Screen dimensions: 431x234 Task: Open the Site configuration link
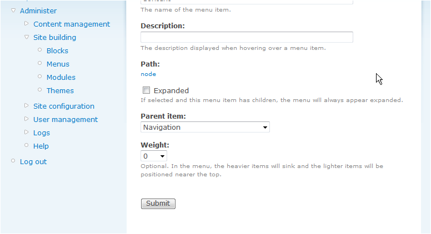[64, 106]
